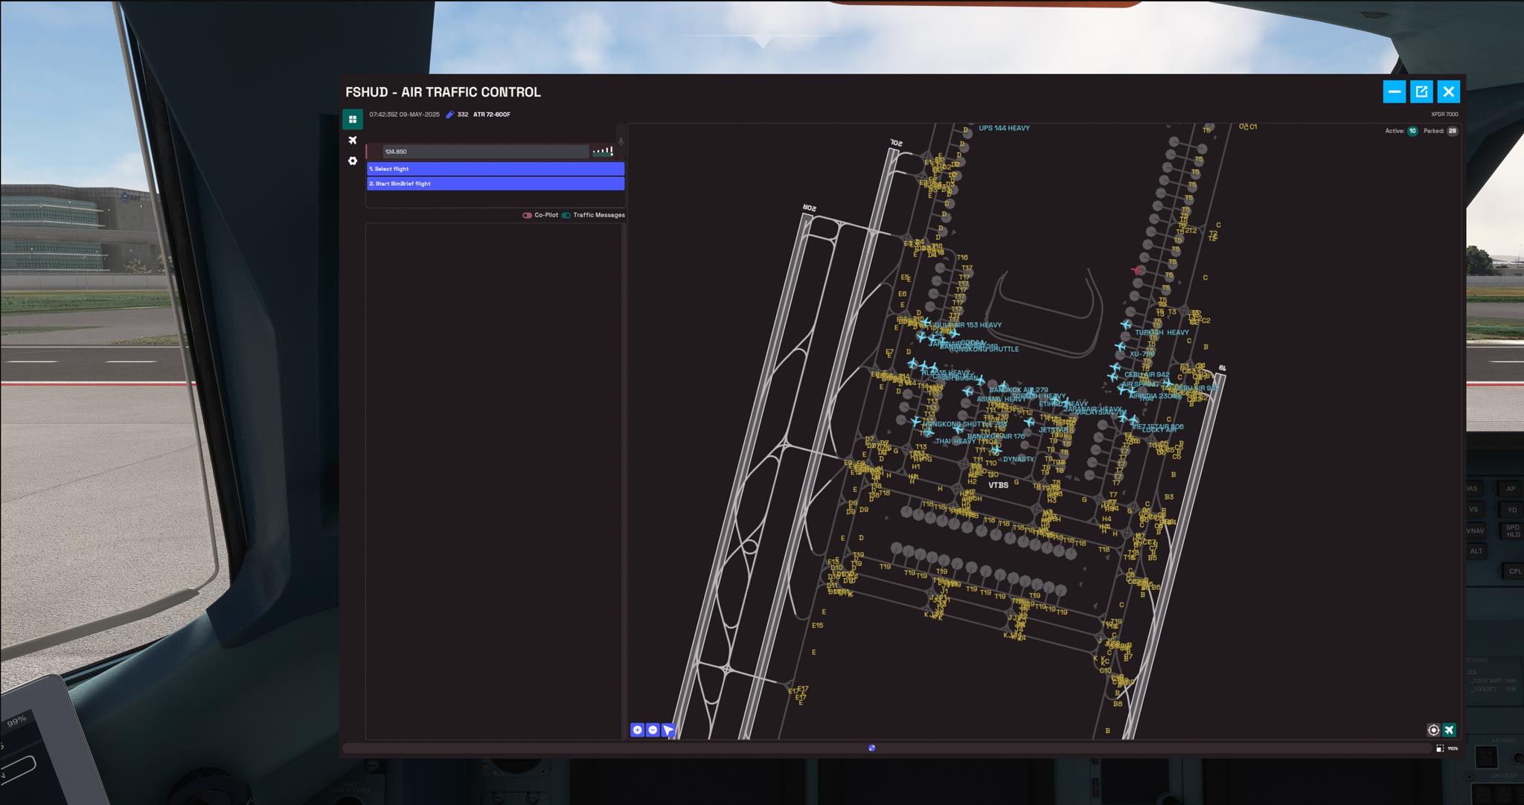Click the E15 taxiway label
1524x805 pixels.
[817, 626]
